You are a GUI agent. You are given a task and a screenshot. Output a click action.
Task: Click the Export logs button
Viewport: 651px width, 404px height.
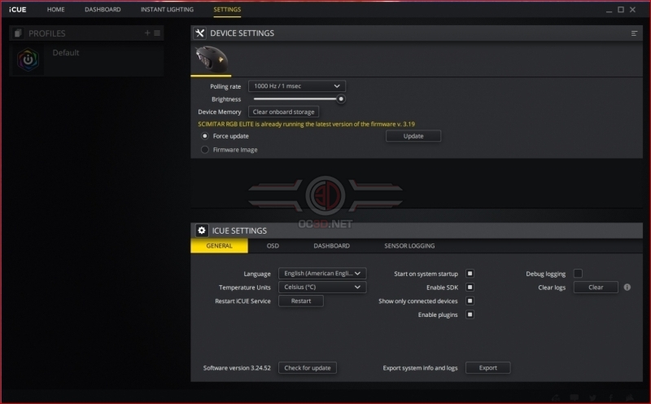click(x=487, y=368)
